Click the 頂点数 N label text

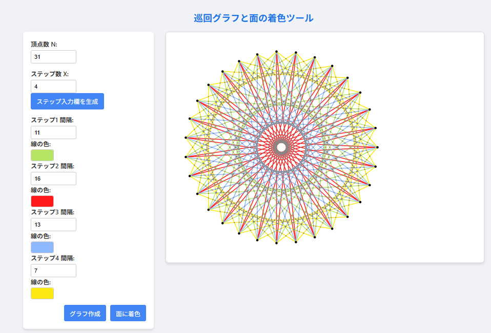44,45
